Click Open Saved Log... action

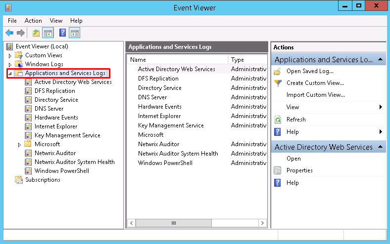pyautogui.click(x=310, y=71)
